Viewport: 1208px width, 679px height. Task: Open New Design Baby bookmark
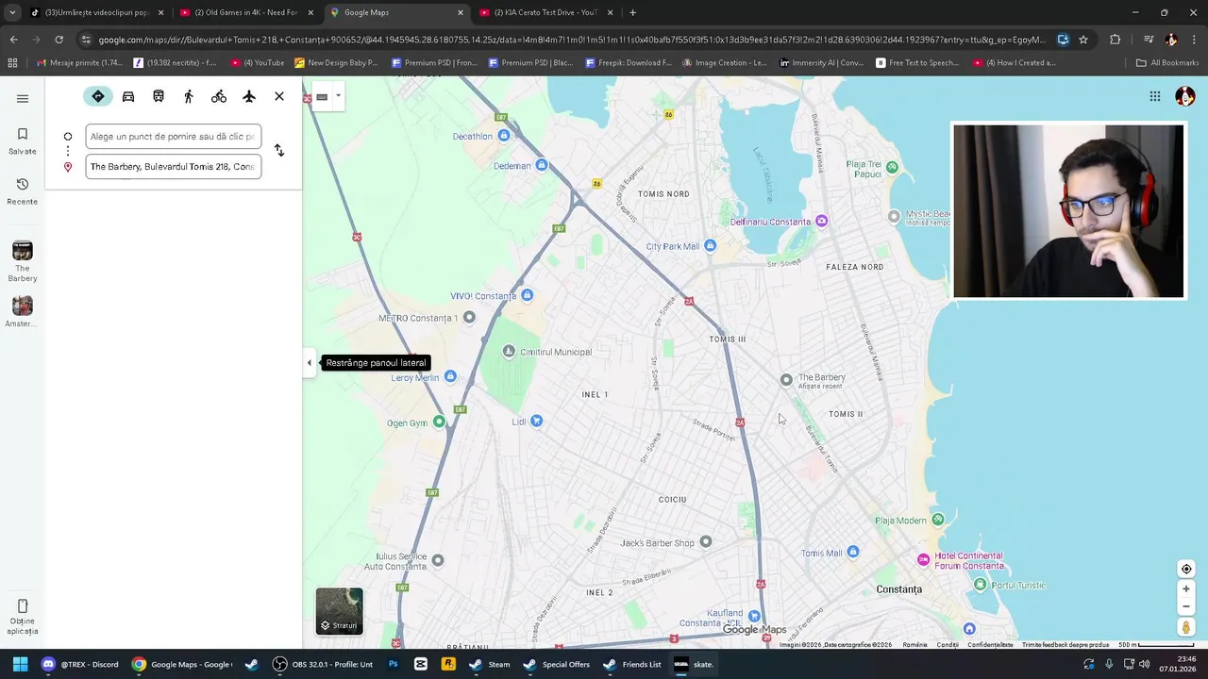(337, 63)
